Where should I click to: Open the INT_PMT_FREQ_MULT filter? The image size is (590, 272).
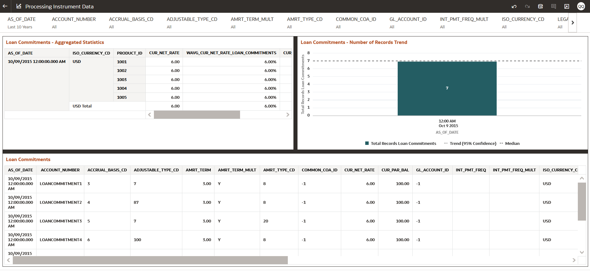point(464,23)
